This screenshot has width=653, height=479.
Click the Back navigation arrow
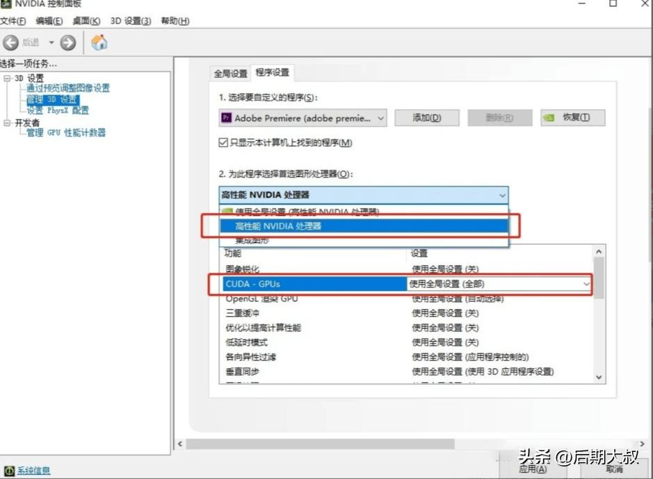(11, 42)
